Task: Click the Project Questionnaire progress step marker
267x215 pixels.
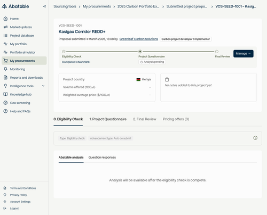Action: [140, 52]
